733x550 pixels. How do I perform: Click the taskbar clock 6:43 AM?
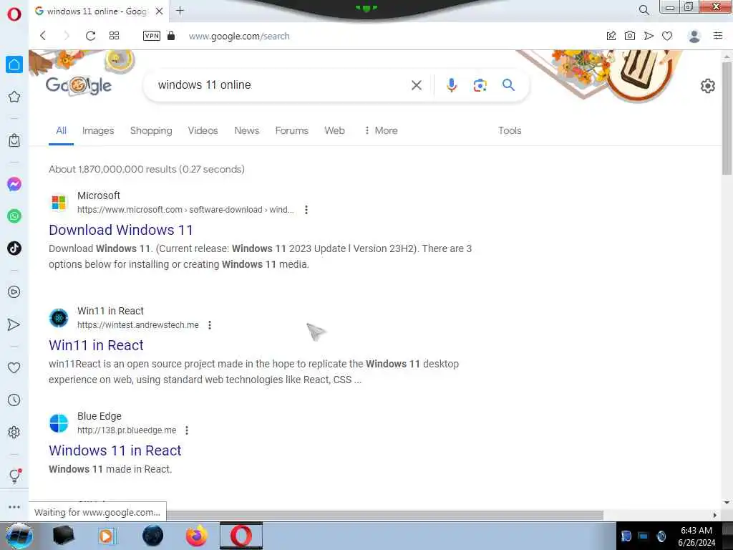pyautogui.click(x=696, y=531)
